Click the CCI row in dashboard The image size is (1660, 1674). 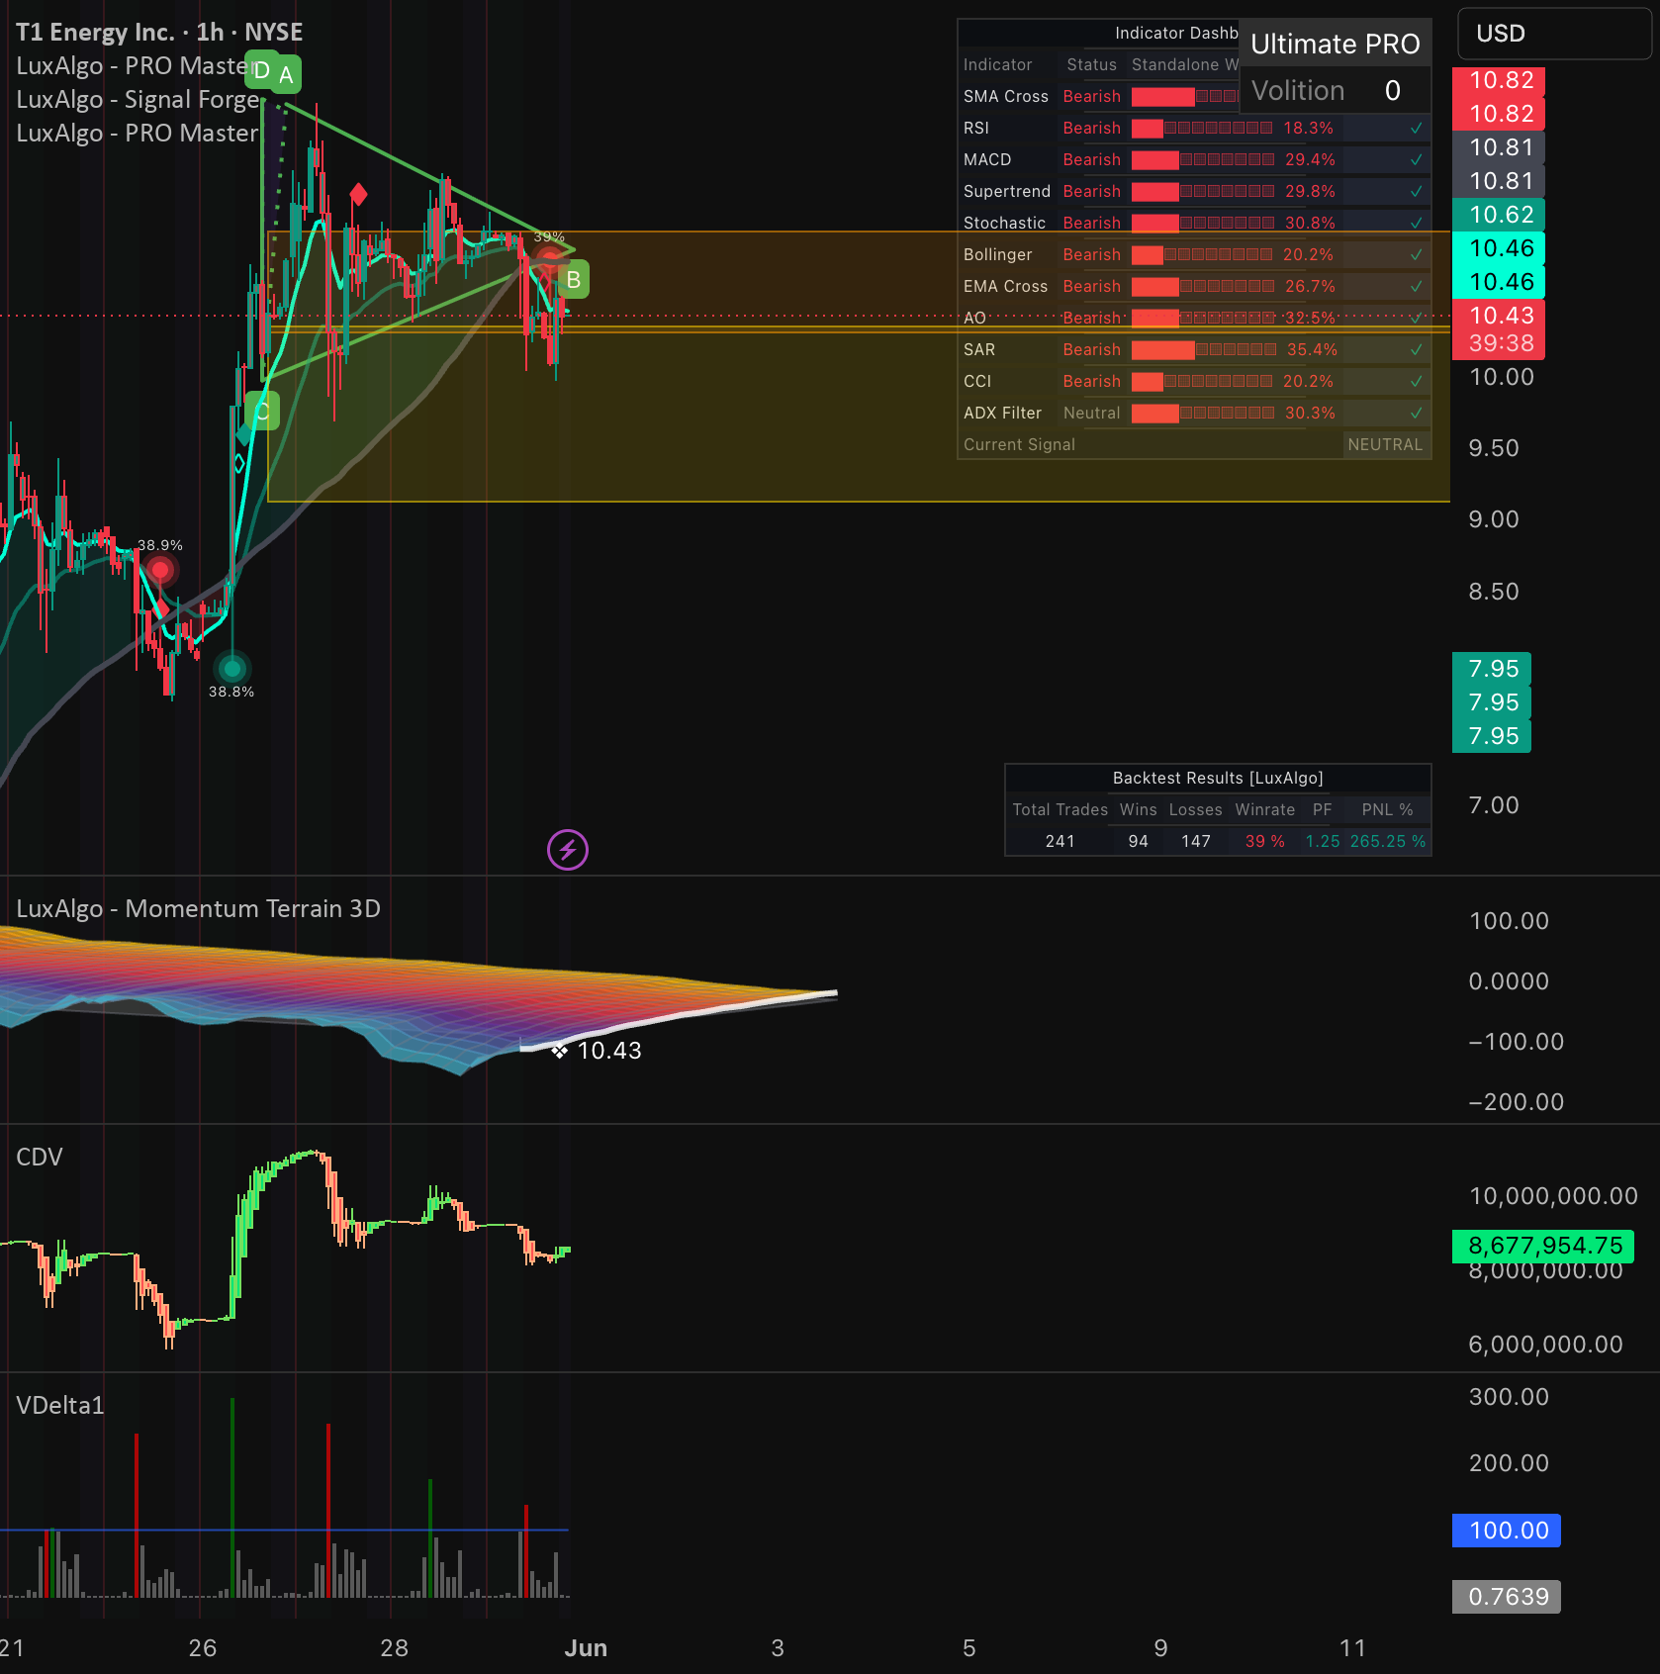click(1194, 381)
